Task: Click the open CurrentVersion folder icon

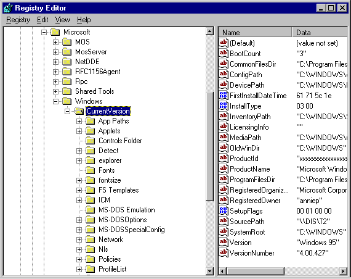Action: (x=79, y=111)
